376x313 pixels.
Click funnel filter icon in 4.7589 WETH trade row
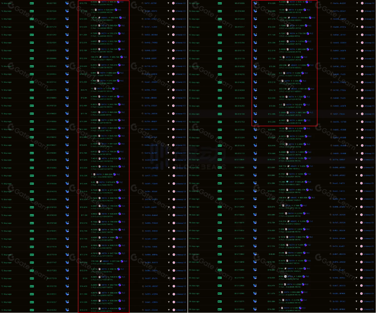(168, 35)
